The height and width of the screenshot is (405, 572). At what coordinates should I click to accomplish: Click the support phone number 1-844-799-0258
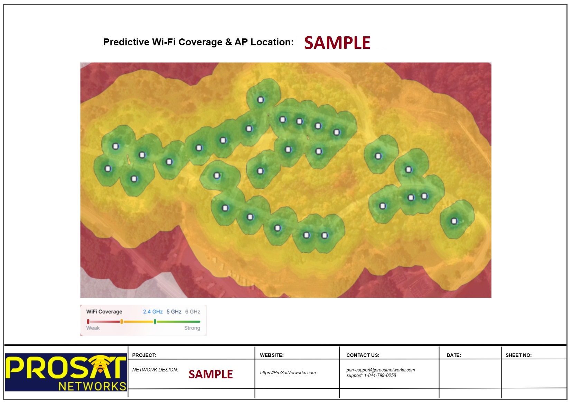point(379,375)
